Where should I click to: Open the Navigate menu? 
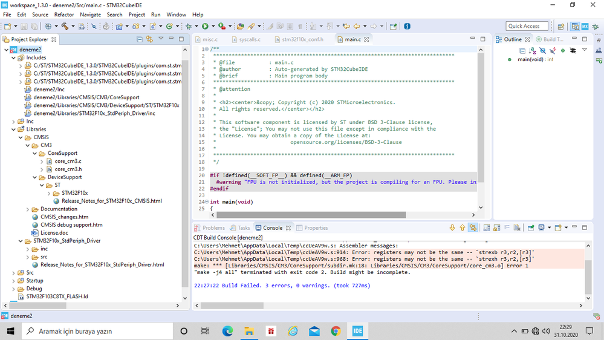[x=90, y=15]
